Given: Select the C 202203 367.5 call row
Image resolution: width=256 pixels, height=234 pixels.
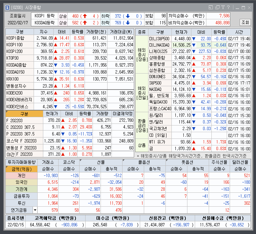Looking at the screenshot, I should click(x=70, y=127).
